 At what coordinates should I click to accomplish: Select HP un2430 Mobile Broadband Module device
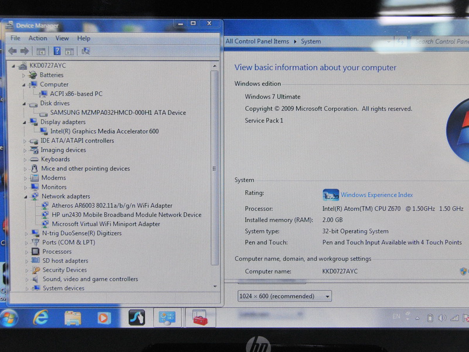point(127,215)
